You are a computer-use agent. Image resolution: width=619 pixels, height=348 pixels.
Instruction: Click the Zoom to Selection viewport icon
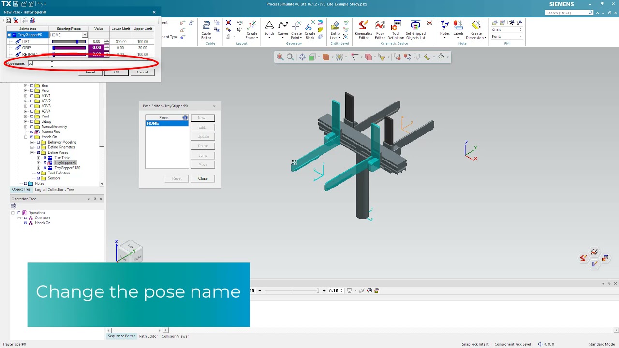pyautogui.click(x=280, y=57)
